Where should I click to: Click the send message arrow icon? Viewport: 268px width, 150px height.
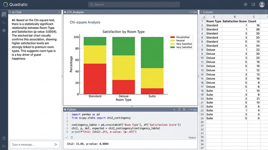tap(56, 145)
